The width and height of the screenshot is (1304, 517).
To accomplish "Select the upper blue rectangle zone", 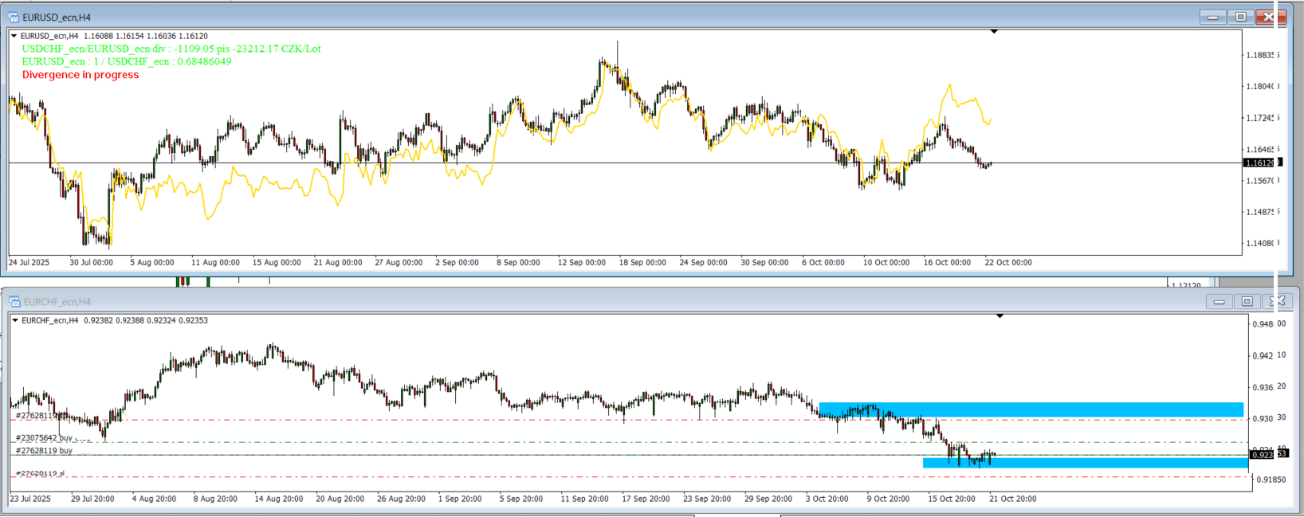I will (x=1030, y=409).
